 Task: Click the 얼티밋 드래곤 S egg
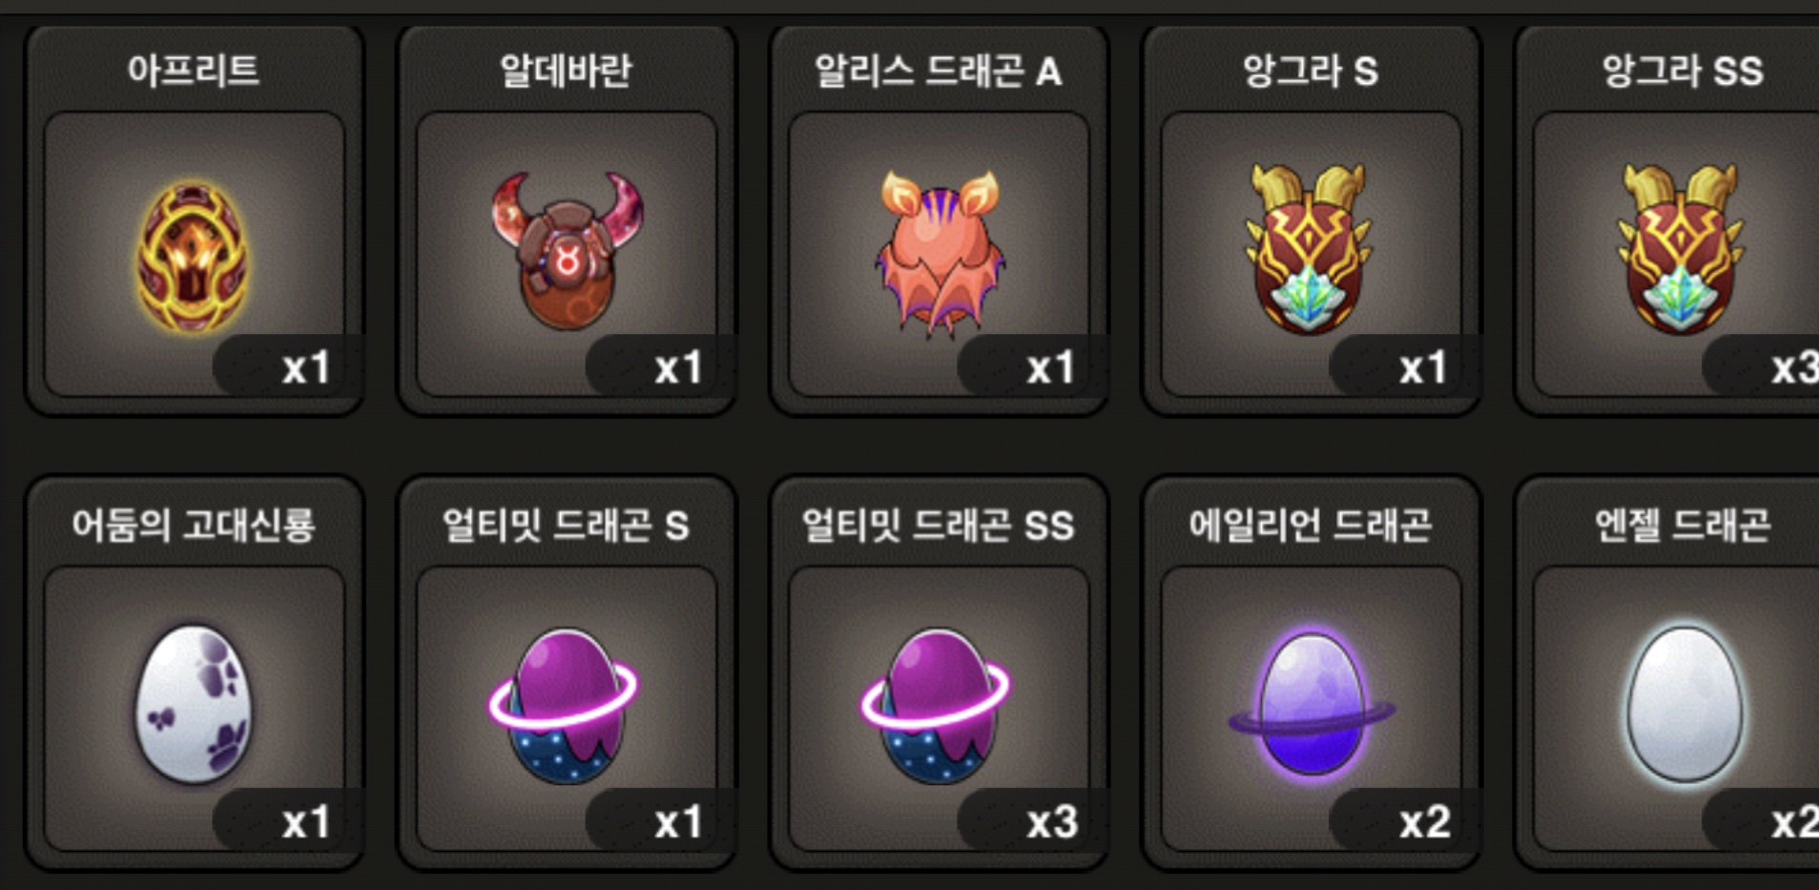[x=565, y=706]
